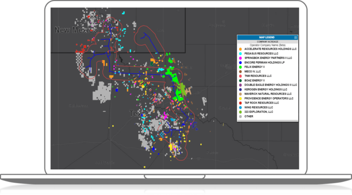Click the orange Accelerate Resources swatch
Viewport: 352px width, 195px height.
(241, 49)
